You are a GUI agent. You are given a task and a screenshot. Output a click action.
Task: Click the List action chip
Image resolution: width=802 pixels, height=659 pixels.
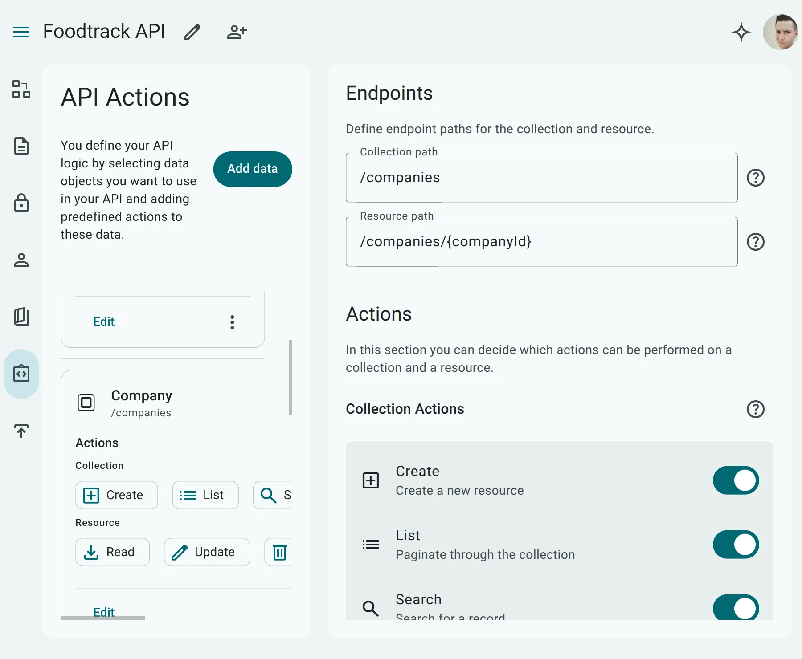tap(205, 495)
